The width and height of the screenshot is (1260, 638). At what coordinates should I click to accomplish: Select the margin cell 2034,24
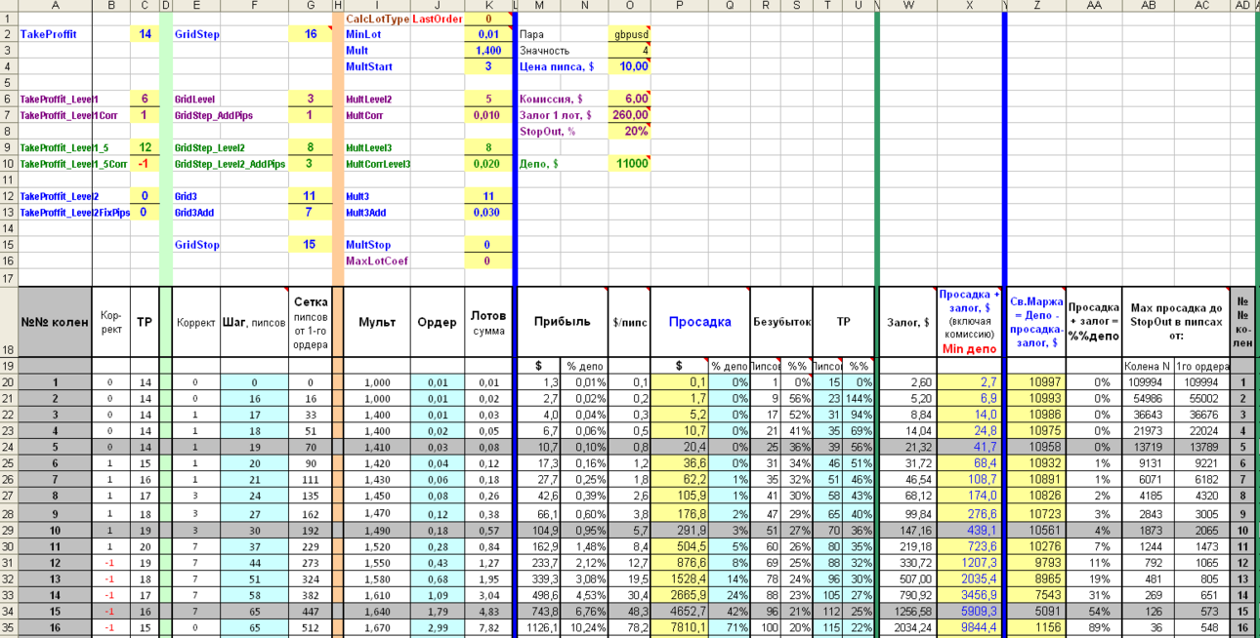(x=907, y=627)
